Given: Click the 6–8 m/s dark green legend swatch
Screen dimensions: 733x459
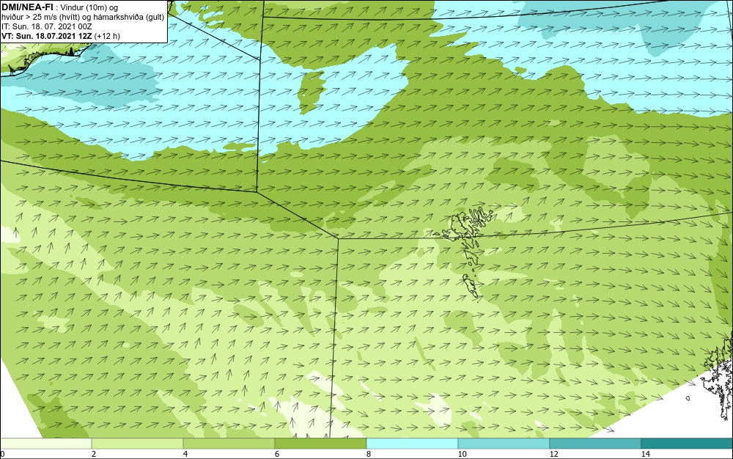Looking at the screenshot, I should click(321, 444).
